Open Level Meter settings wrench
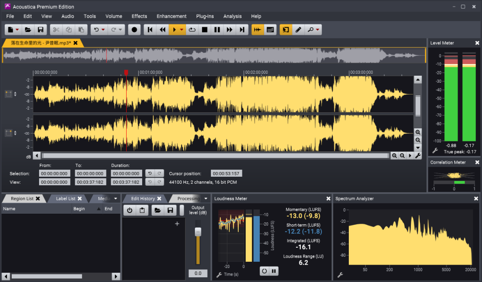The image size is (482, 282). 435,151
